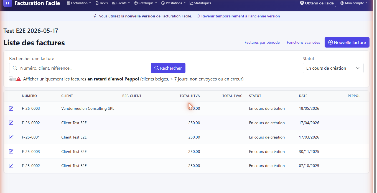Click the RÉF. CLIENT column header
The image size is (377, 193).
[x=132, y=96]
